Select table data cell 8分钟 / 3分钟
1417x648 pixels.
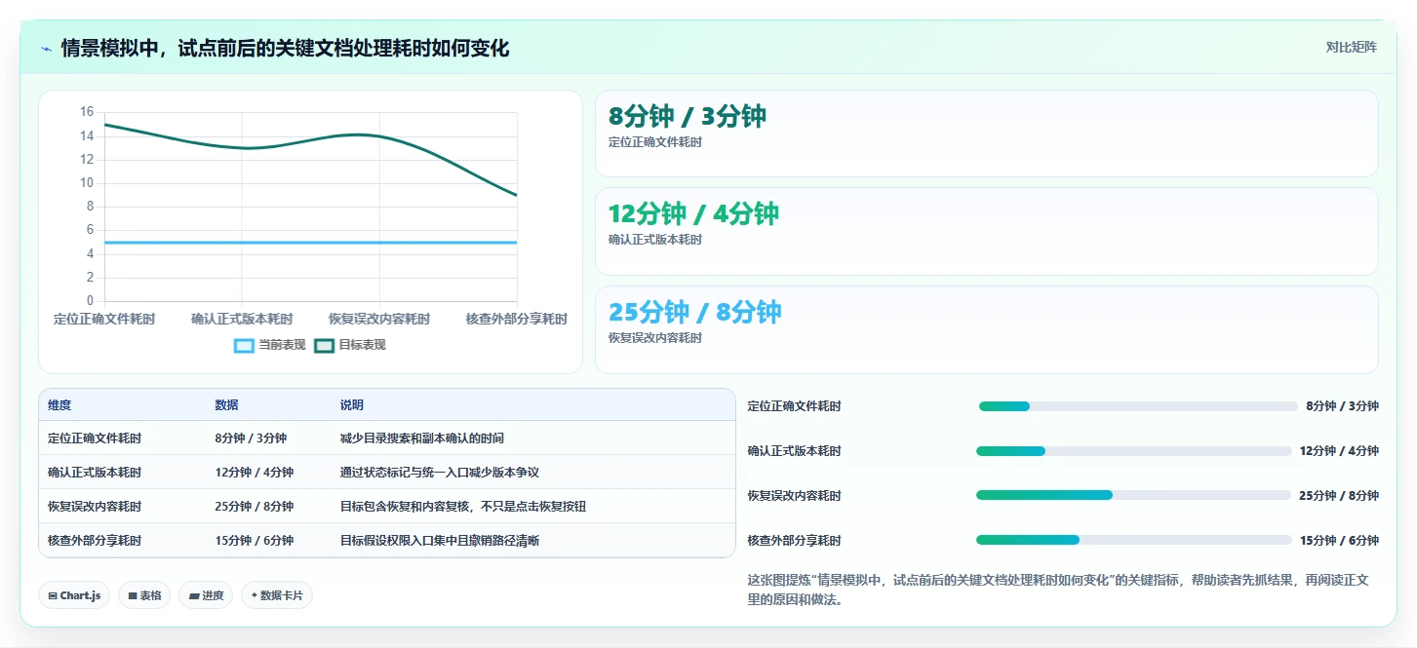[x=251, y=438]
